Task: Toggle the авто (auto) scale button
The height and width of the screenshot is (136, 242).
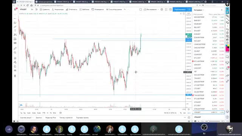Action: click(189, 113)
